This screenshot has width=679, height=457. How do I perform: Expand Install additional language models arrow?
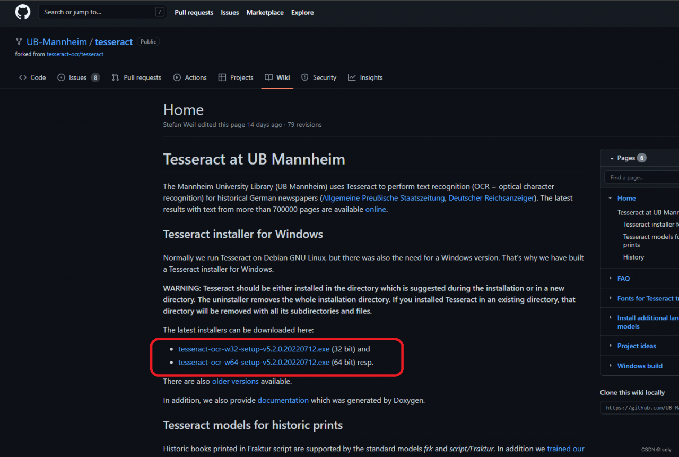(x=610, y=318)
